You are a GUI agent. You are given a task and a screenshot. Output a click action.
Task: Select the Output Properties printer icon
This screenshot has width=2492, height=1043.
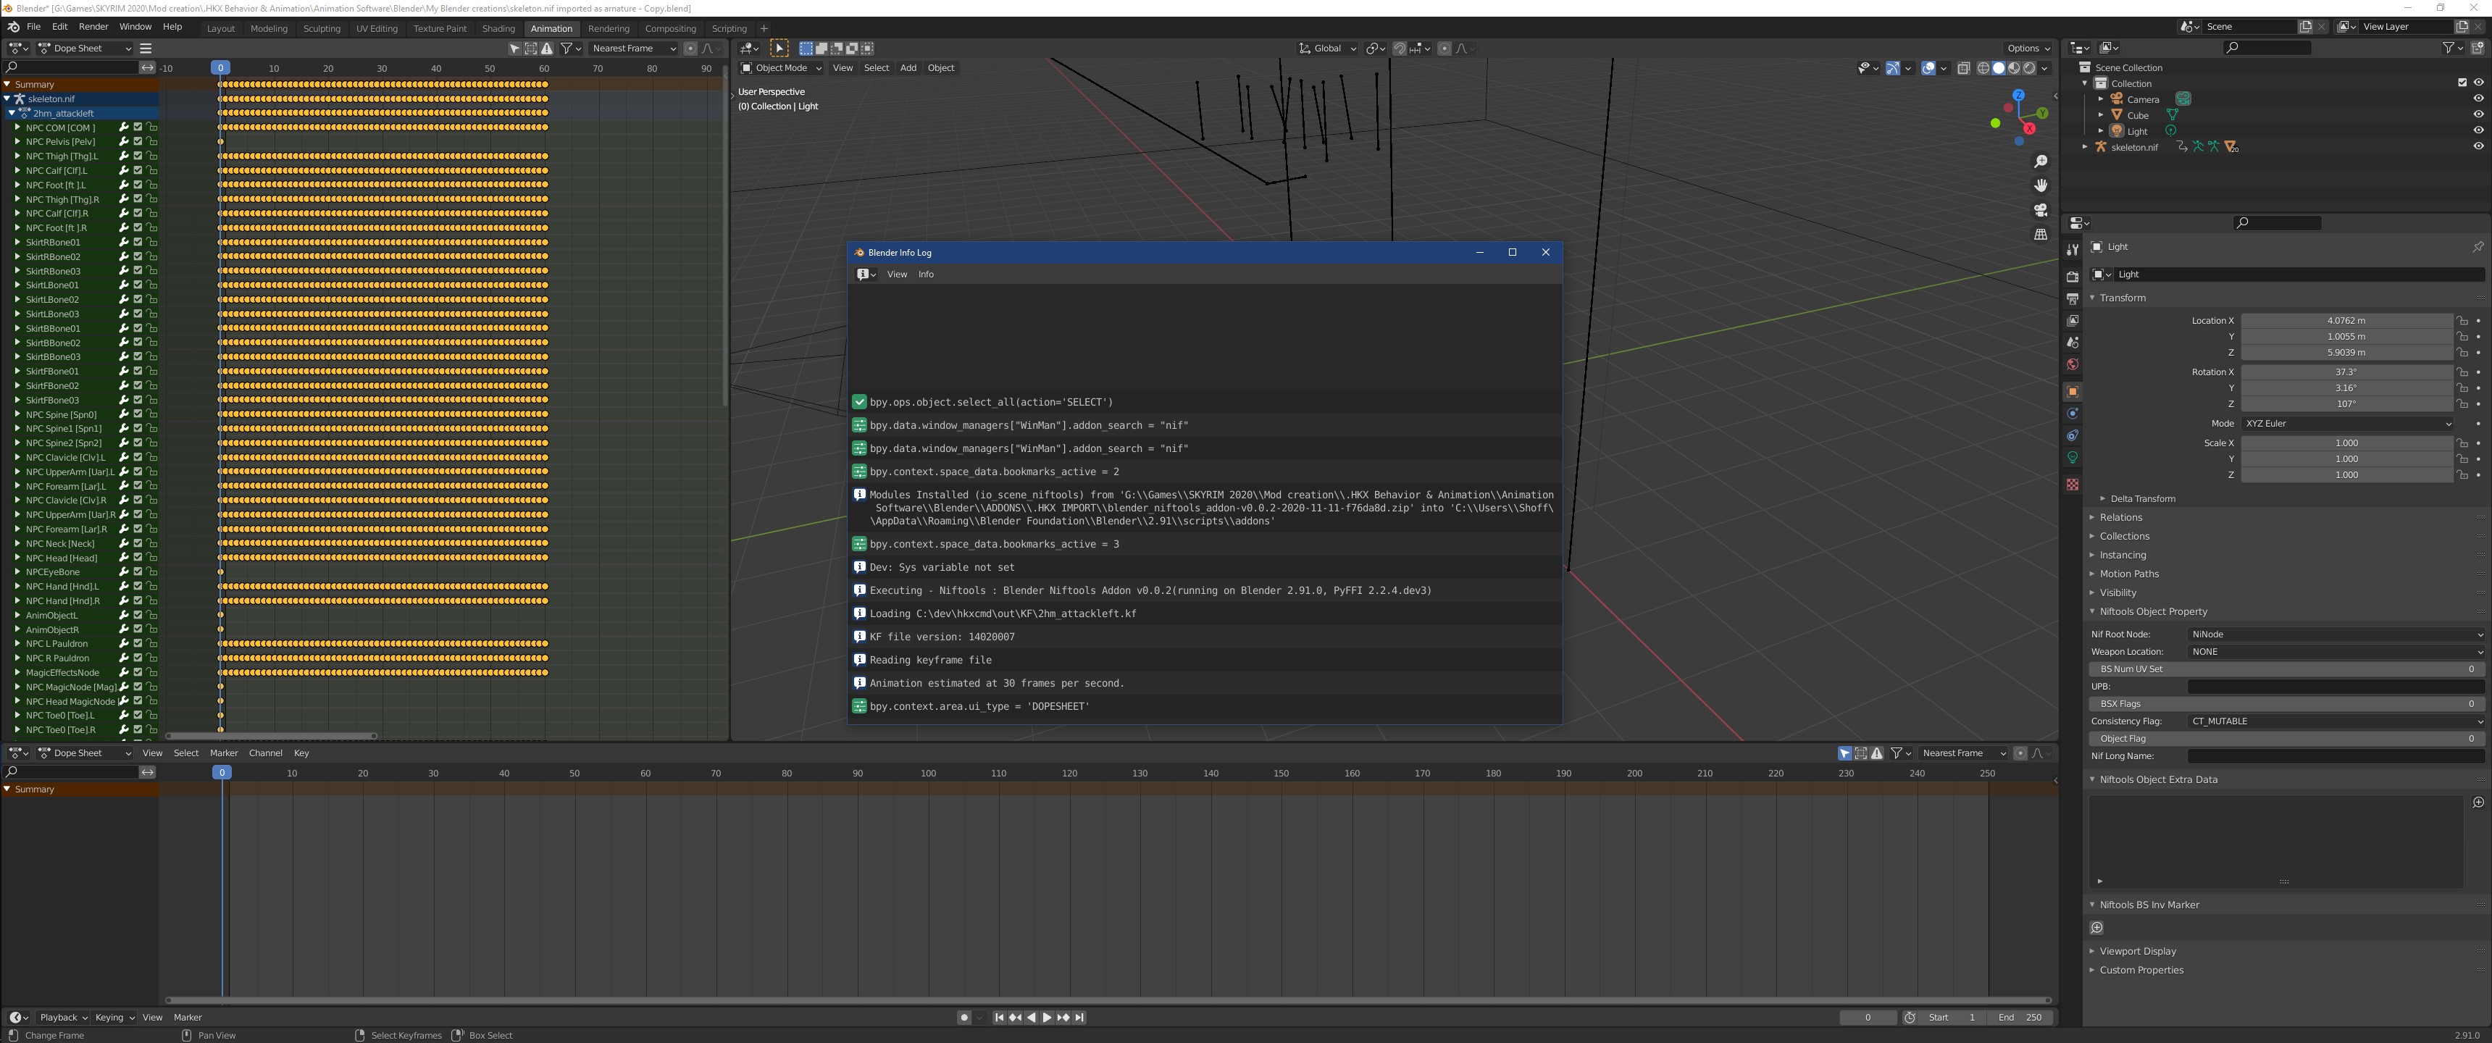[2072, 296]
